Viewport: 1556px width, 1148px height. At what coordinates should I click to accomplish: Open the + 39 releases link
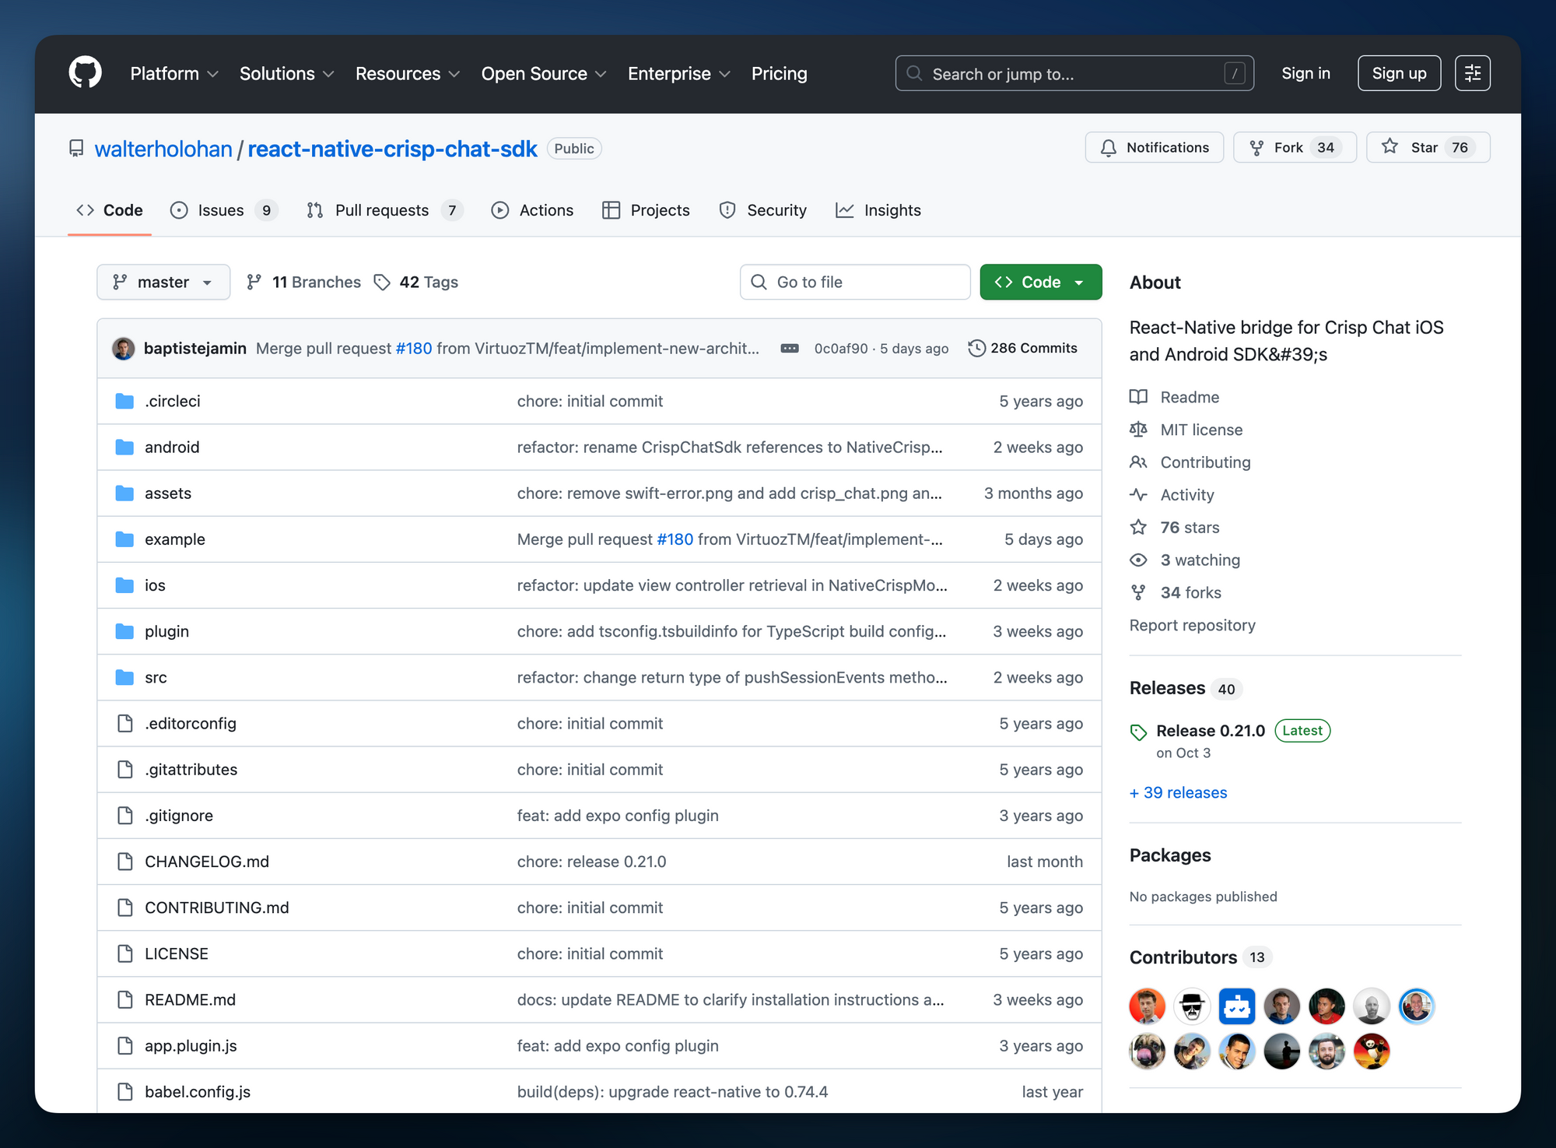1177,792
